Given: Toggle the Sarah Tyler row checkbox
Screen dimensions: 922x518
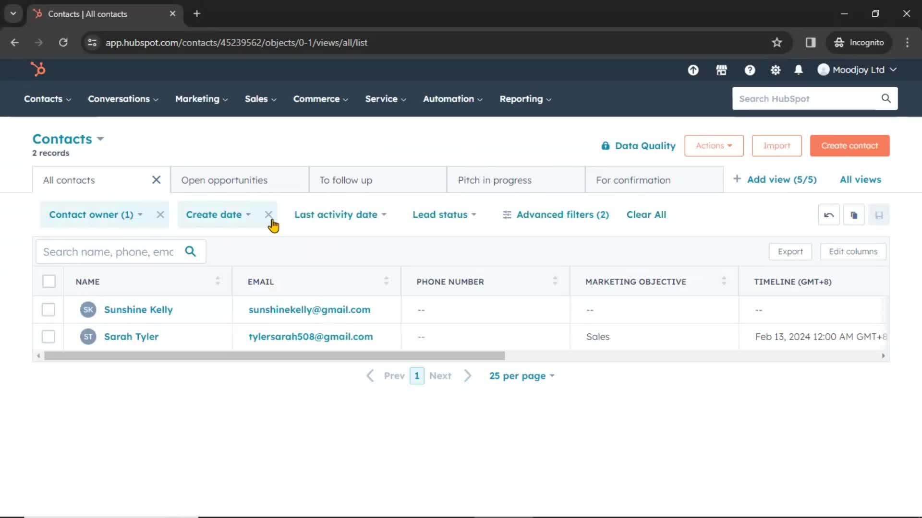Looking at the screenshot, I should (x=49, y=337).
